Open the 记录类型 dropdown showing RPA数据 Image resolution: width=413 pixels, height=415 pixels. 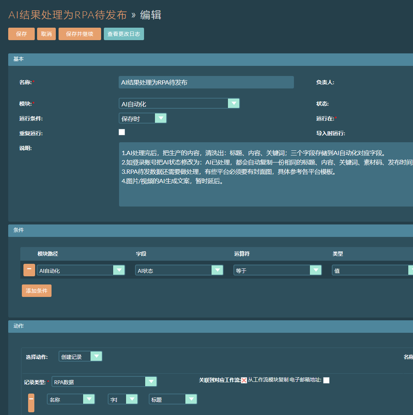(x=151, y=381)
